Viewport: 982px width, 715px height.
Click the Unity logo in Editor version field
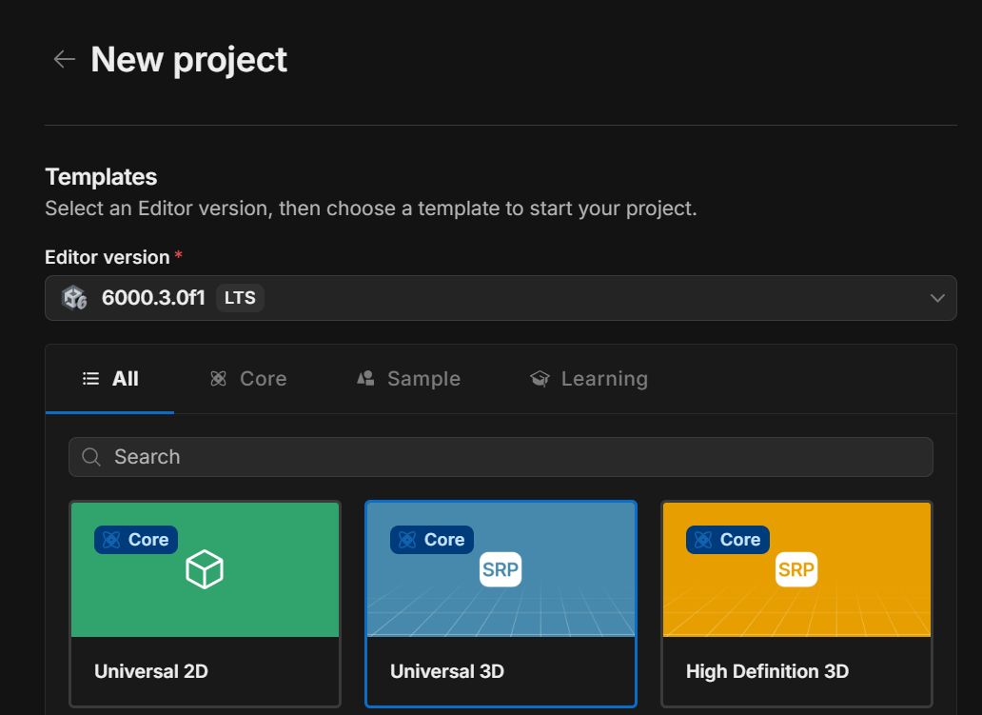click(74, 298)
